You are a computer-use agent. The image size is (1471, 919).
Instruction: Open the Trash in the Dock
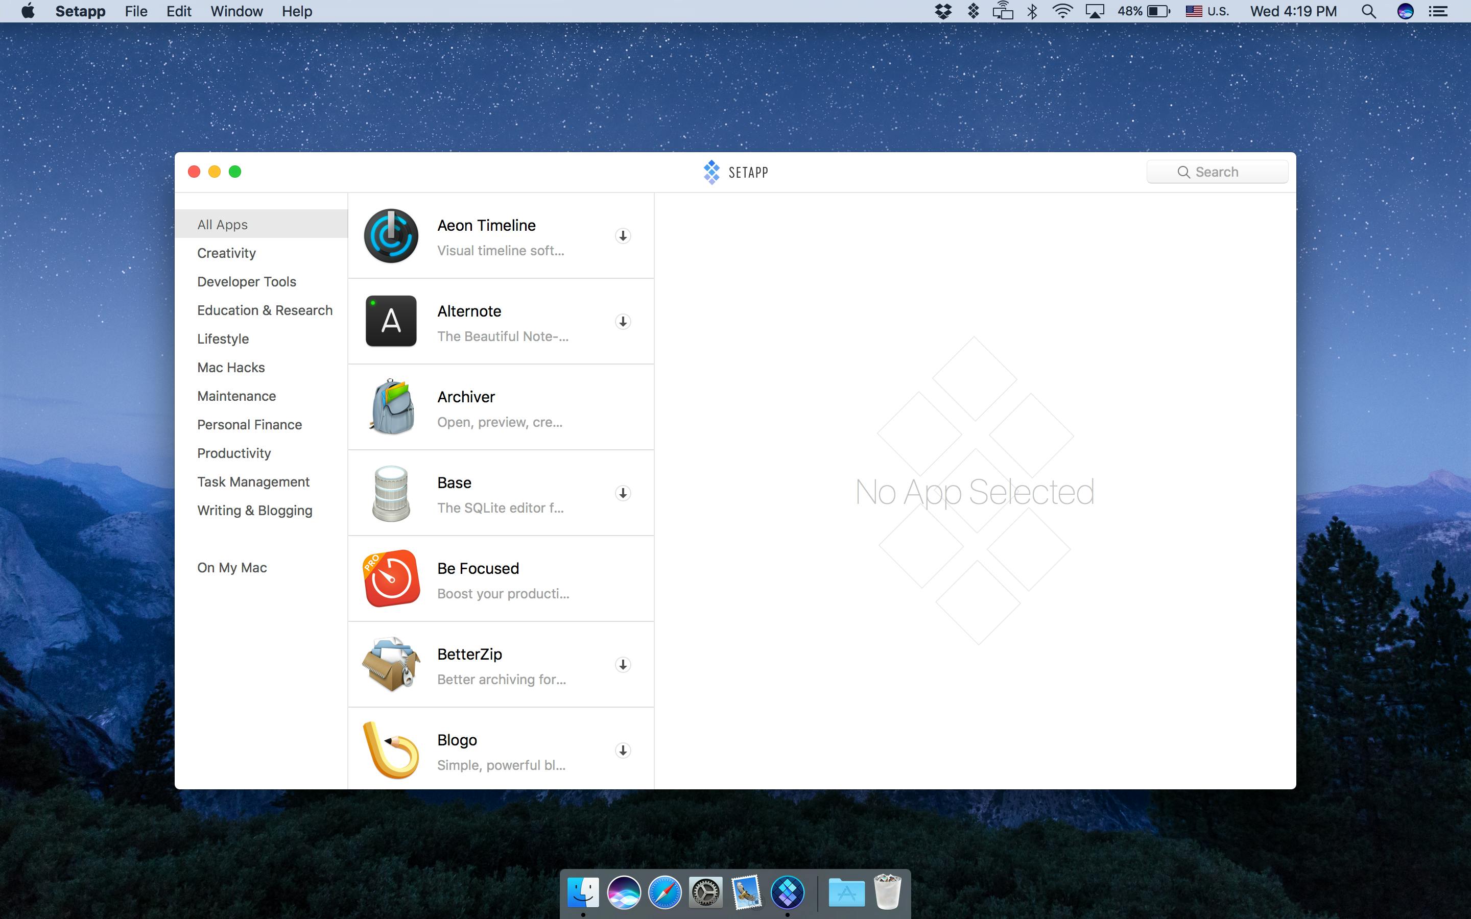(888, 891)
